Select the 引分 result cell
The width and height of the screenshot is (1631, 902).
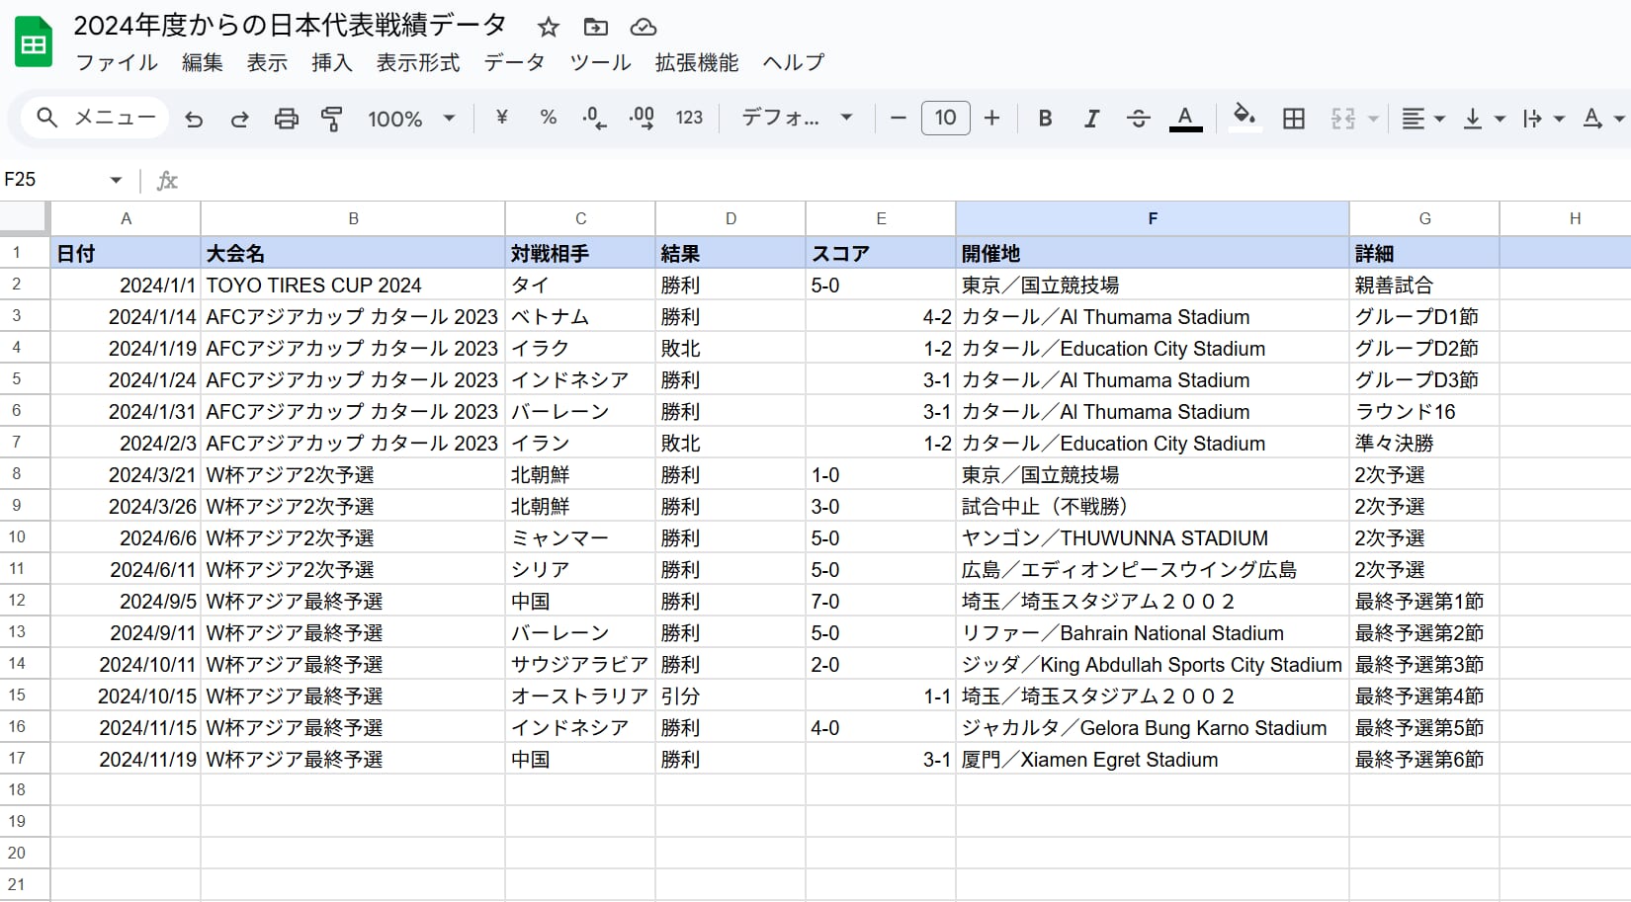[x=730, y=696]
